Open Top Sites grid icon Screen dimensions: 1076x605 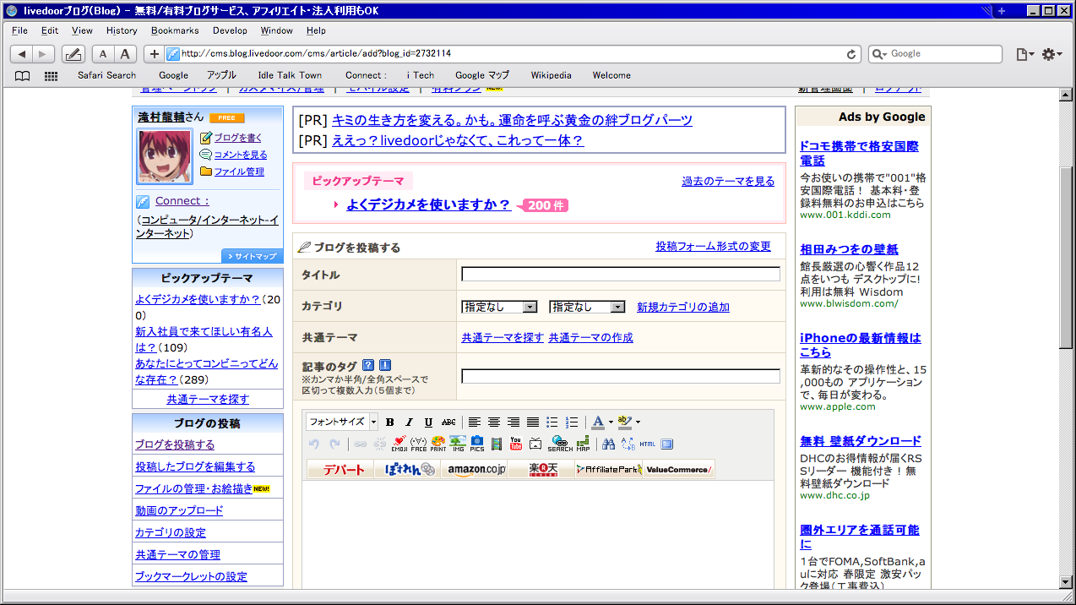pos(51,75)
